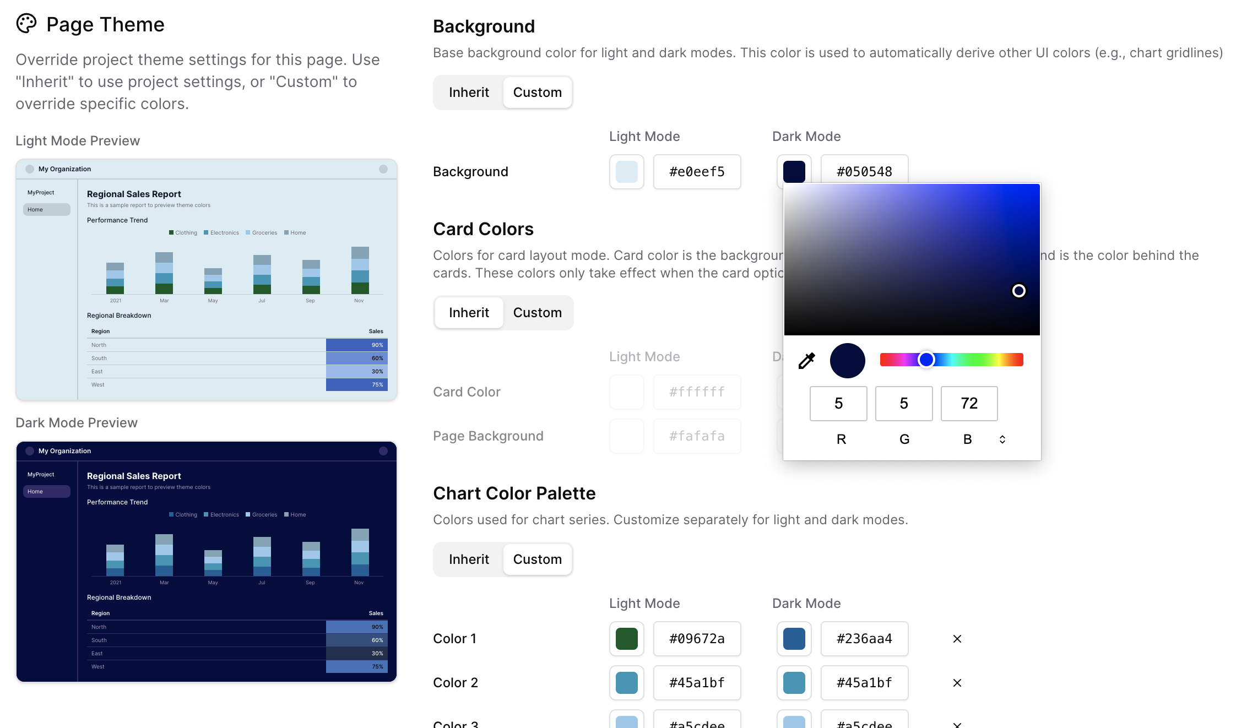Screen dimensions: 1236x728
Task: Click the palette icon beside Page Theme
Action: pyautogui.click(x=27, y=23)
